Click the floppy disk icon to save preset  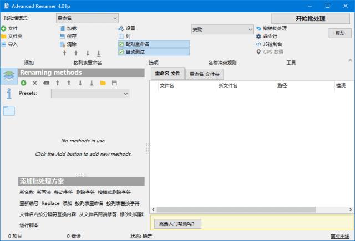(x=114, y=83)
